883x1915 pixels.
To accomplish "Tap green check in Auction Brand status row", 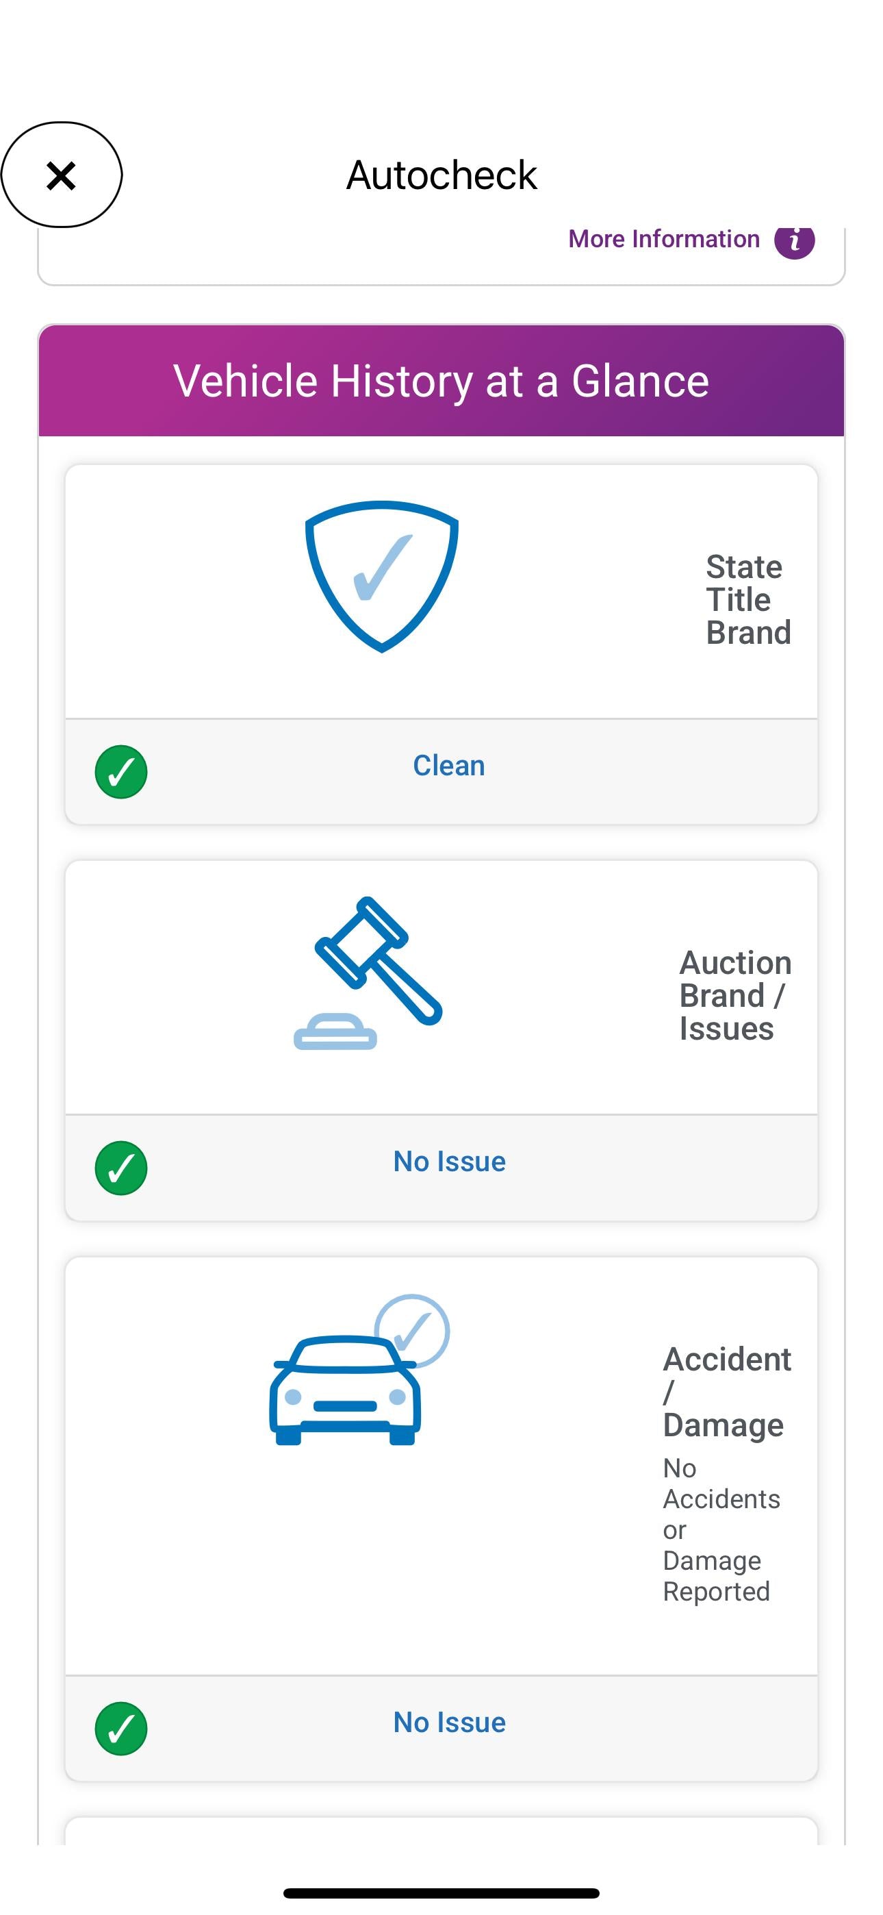I will tap(120, 1168).
